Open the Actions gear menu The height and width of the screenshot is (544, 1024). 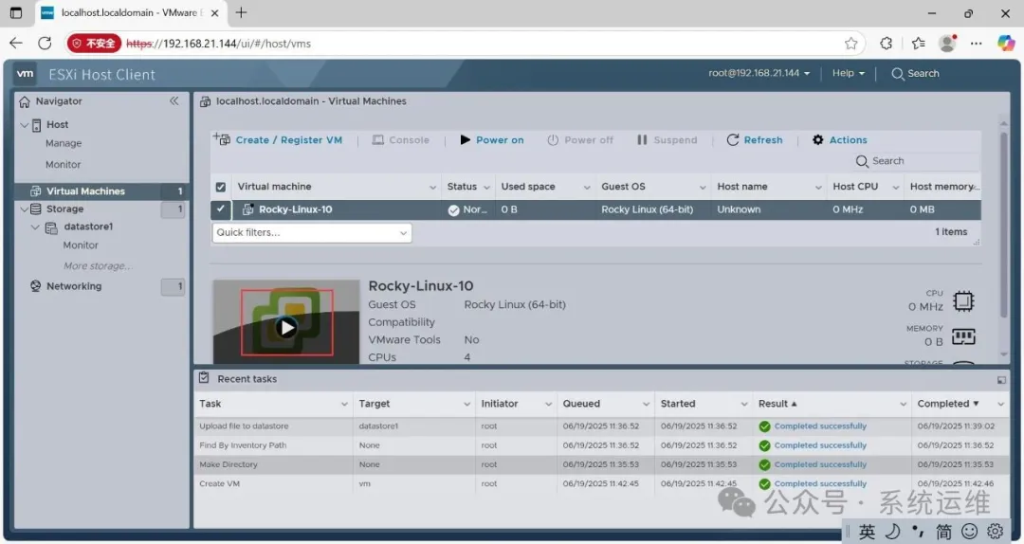pos(817,139)
